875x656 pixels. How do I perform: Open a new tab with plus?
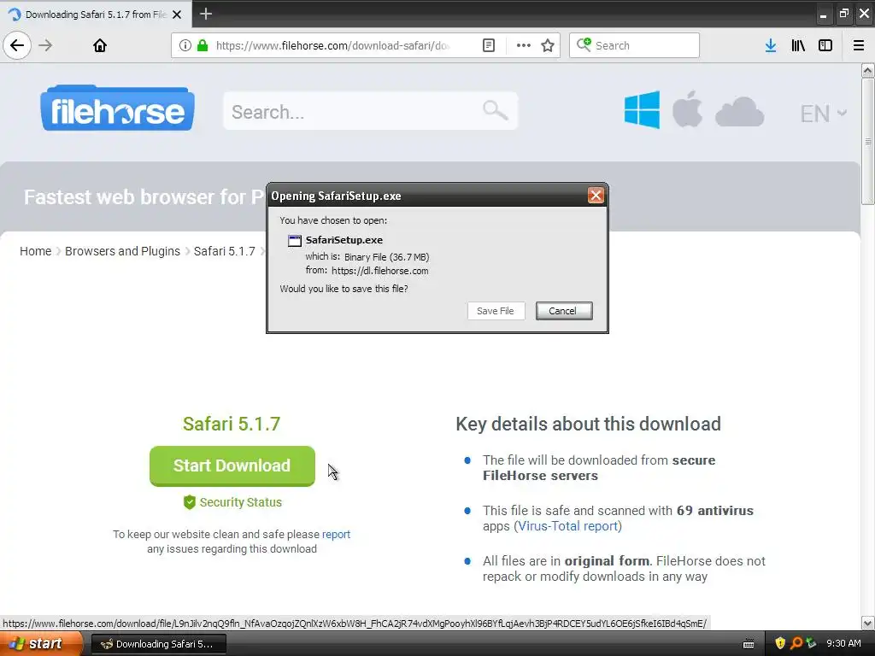point(206,14)
